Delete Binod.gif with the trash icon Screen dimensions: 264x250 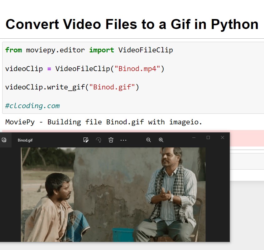pyautogui.click(x=111, y=140)
